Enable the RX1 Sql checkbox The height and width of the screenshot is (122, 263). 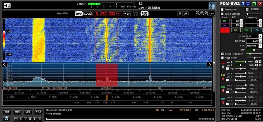[228, 68]
